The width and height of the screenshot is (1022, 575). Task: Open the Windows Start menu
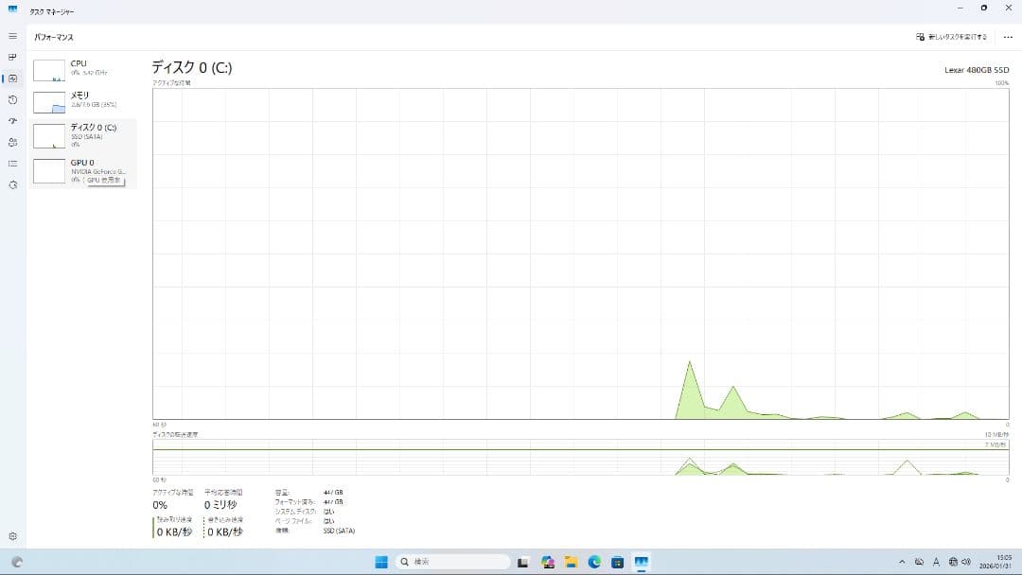[x=381, y=562]
